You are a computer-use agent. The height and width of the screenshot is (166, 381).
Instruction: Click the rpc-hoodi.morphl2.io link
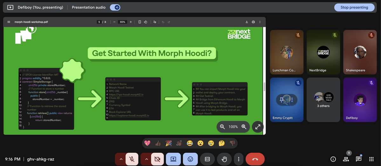[126, 94]
